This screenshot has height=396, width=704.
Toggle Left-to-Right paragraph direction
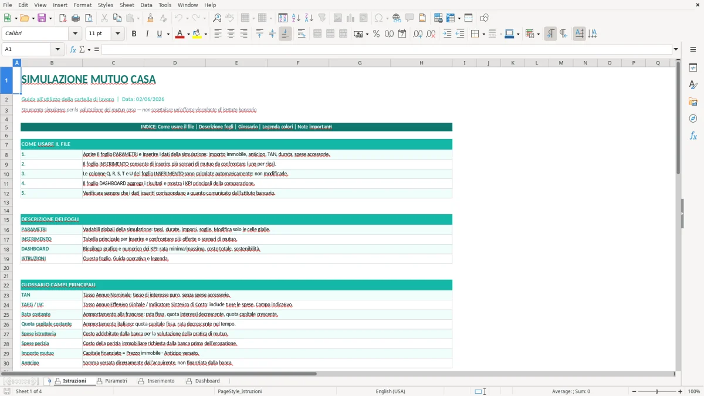550,34
